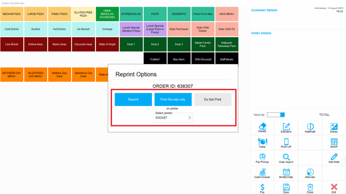Click the Reprint button
Viewport: 346px width, 194px height.
tap(133, 99)
